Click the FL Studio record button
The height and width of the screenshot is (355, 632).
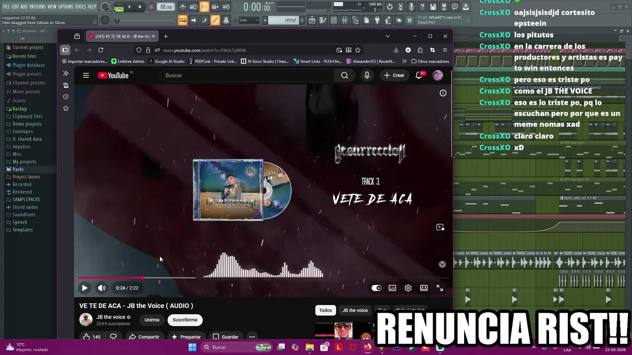click(x=151, y=7)
